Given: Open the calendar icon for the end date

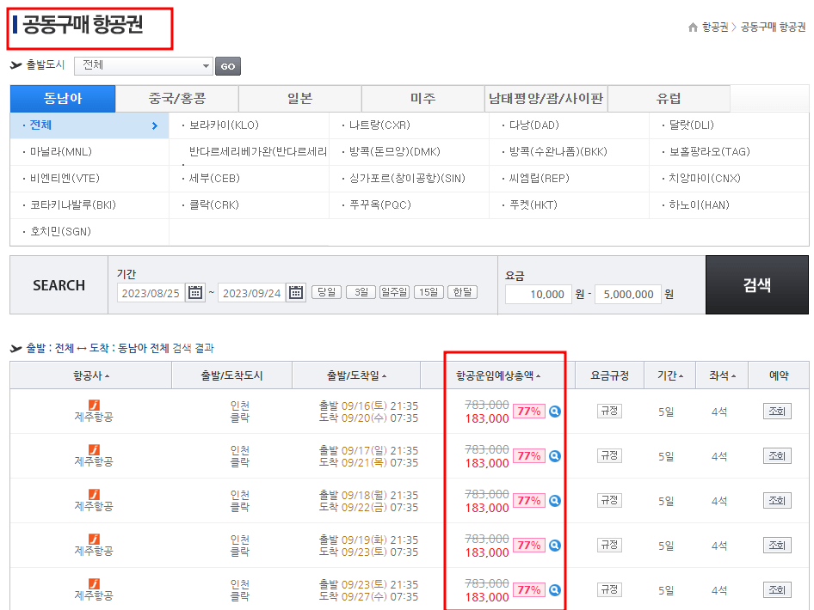Looking at the screenshot, I should 295,292.
